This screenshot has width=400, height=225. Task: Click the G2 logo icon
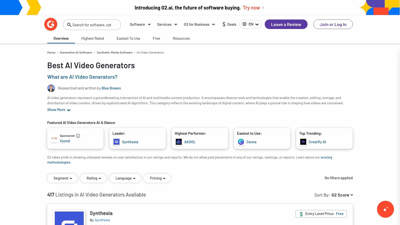tap(50, 24)
